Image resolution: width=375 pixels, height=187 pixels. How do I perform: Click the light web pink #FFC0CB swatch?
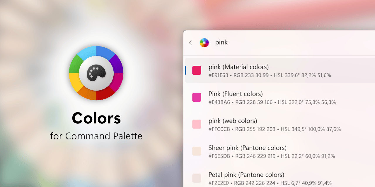[x=197, y=124]
